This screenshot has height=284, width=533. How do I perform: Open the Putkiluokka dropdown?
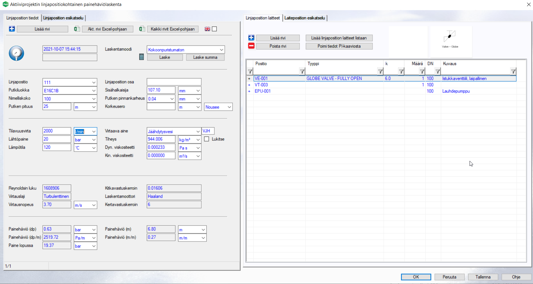pos(94,91)
